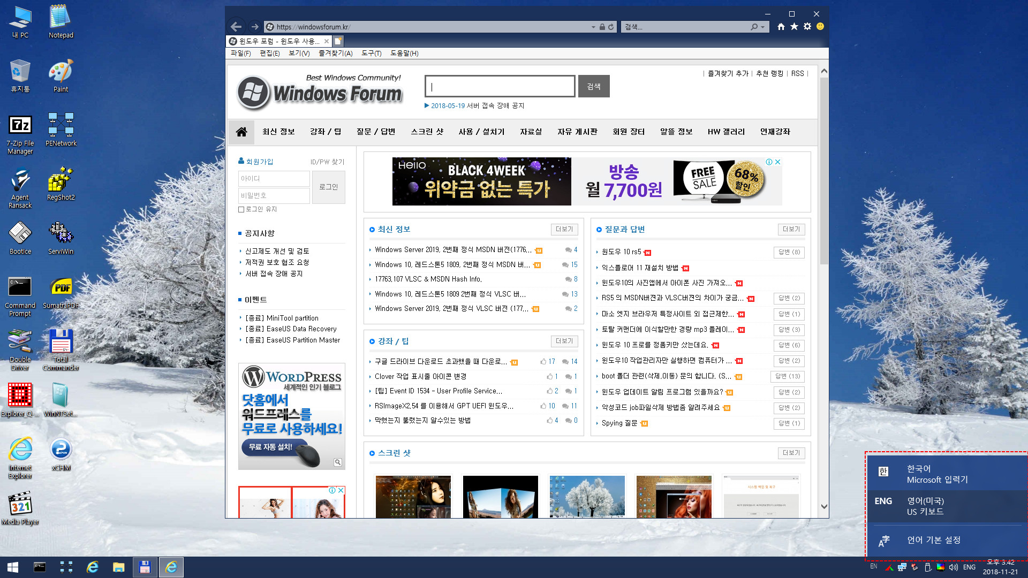Open the 도구(T) menu
1028x578 pixels.
pyautogui.click(x=372, y=53)
